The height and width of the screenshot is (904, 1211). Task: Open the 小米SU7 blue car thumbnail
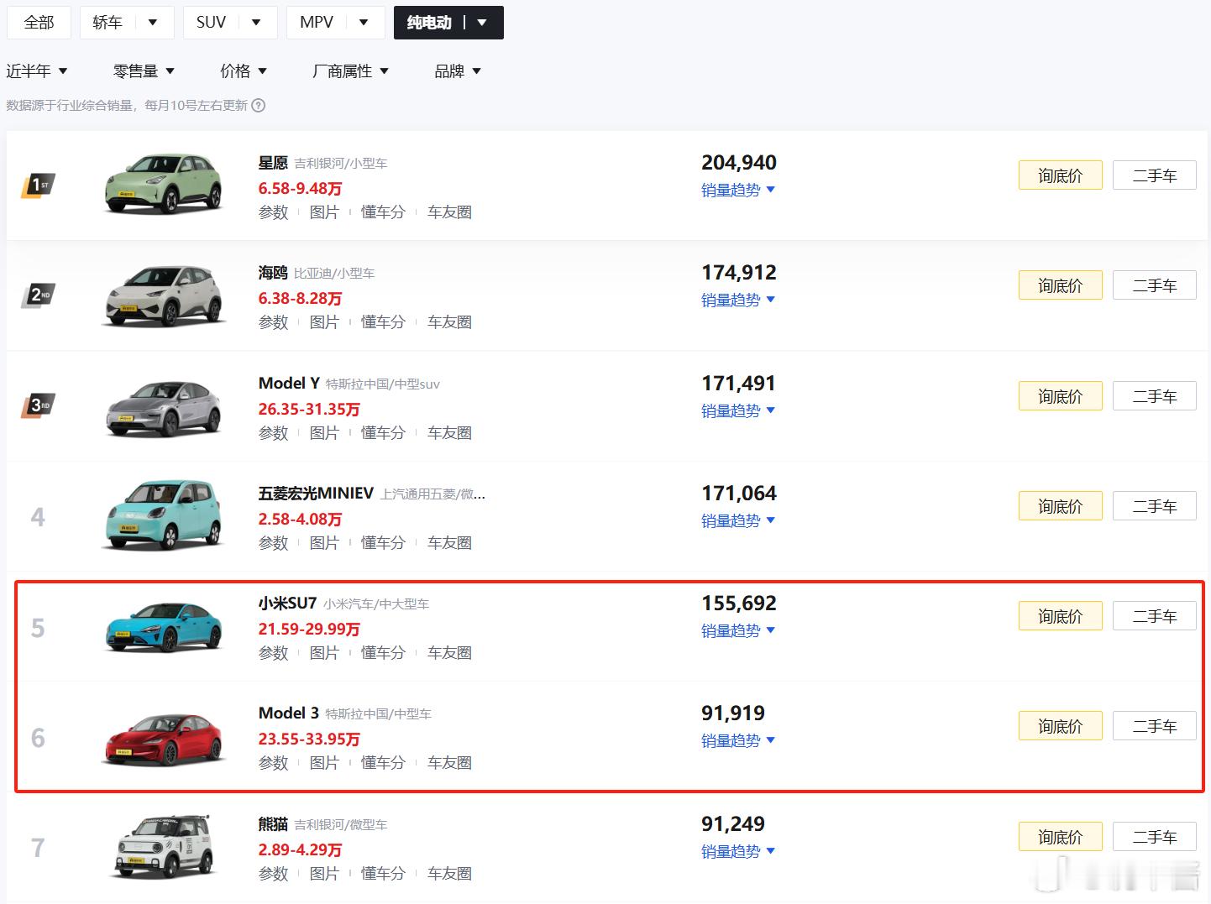click(164, 627)
